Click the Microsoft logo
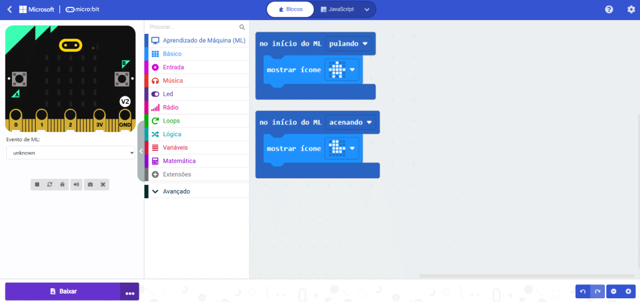Image resolution: width=640 pixels, height=302 pixels. 37,9
